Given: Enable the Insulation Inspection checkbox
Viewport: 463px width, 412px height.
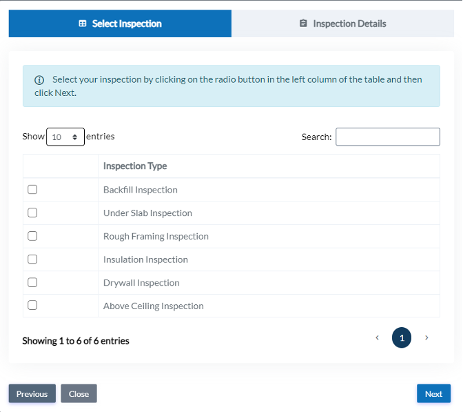Looking at the screenshot, I should pos(32,259).
